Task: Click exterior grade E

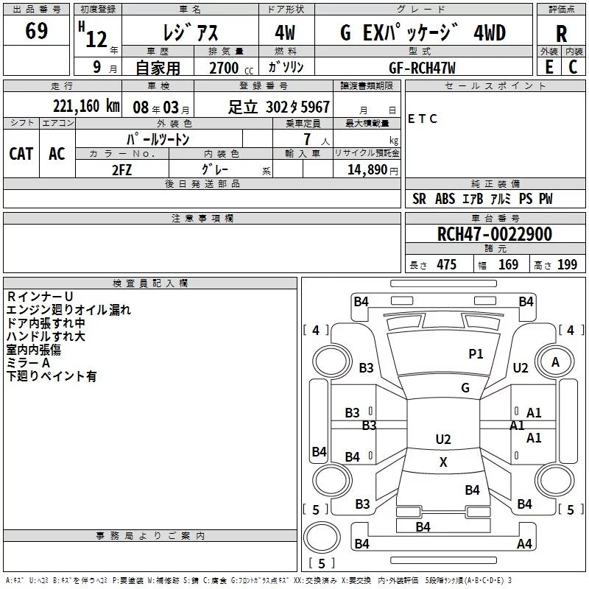Action: click(549, 67)
